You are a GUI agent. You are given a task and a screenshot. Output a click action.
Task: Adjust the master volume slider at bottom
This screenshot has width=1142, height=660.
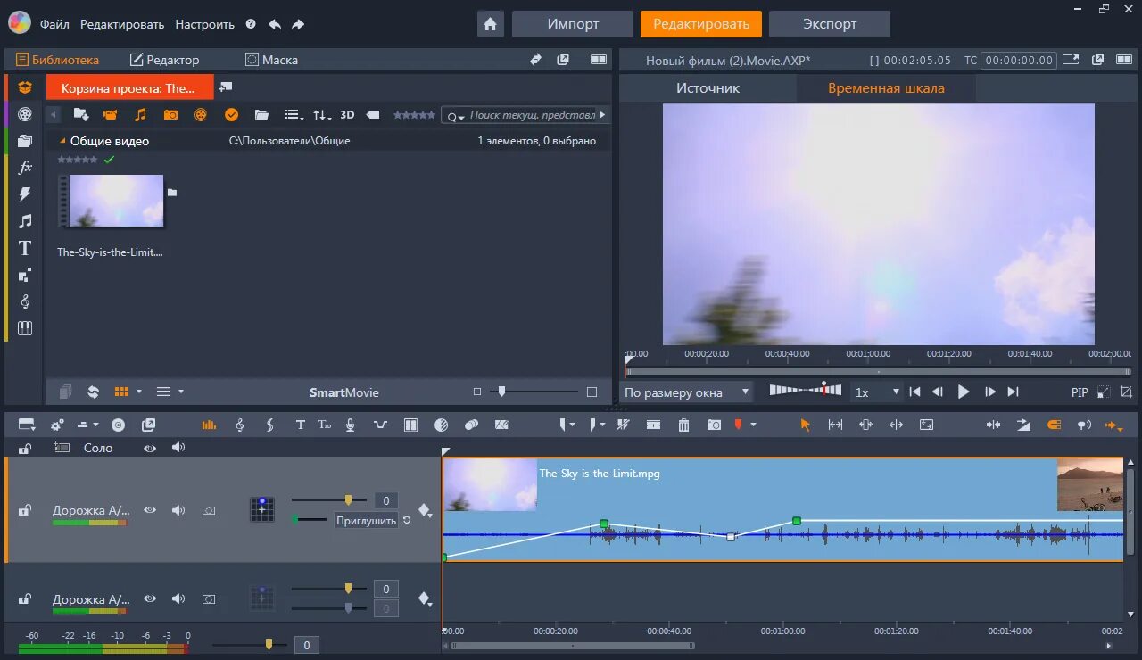point(269,644)
